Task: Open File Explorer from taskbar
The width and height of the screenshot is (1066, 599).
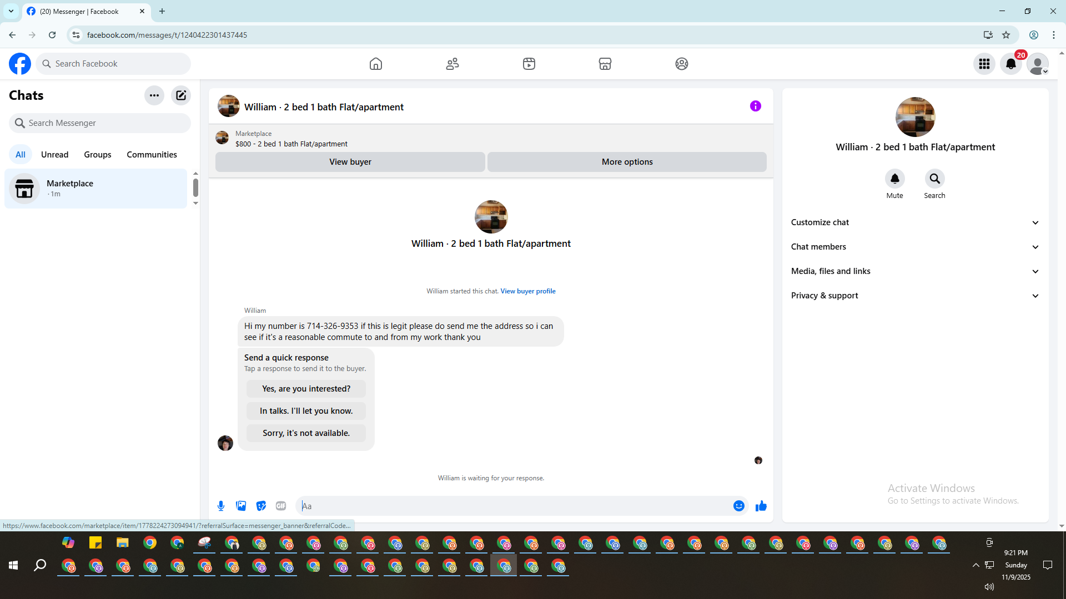Action: 123,543
